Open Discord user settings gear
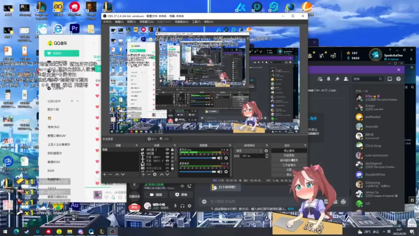 coord(190,206)
